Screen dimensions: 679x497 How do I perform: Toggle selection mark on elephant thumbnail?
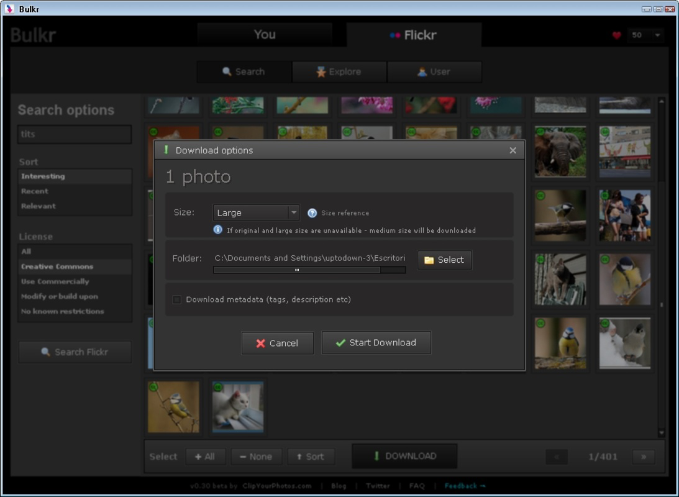(540, 131)
